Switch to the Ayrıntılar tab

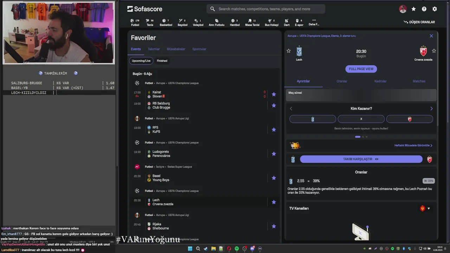pos(303,81)
